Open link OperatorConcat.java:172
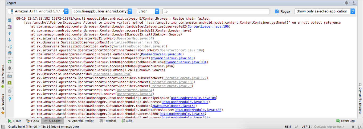 pos(185,78)
